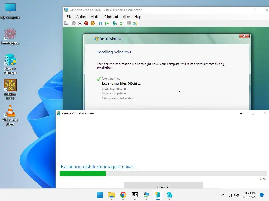Minimize the Virtual Machine Connection window

pyautogui.click(x=243, y=10)
